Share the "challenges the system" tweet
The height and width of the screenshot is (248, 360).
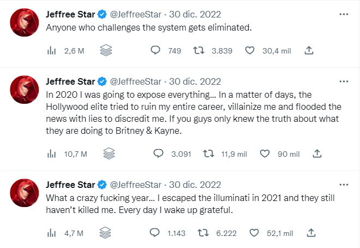pyautogui.click(x=309, y=51)
